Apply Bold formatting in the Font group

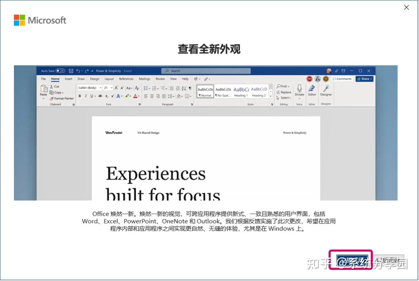point(80,96)
